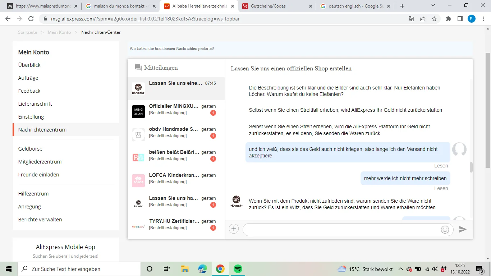Go to Aufträge in the sidebar
Viewport: 491px width, 276px height.
tap(28, 78)
